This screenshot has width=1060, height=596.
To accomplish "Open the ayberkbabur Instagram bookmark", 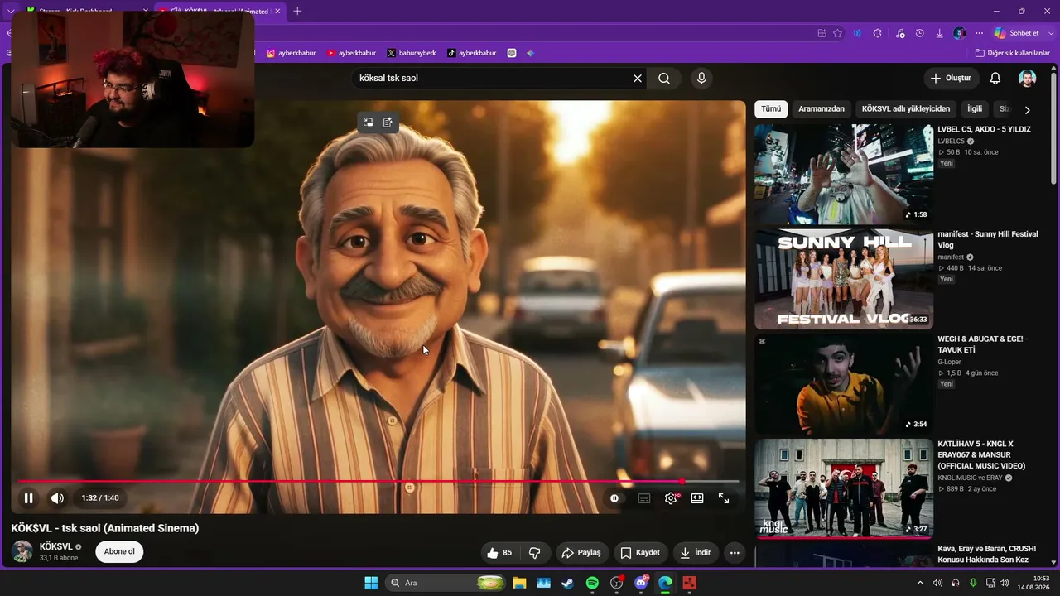I will point(291,53).
